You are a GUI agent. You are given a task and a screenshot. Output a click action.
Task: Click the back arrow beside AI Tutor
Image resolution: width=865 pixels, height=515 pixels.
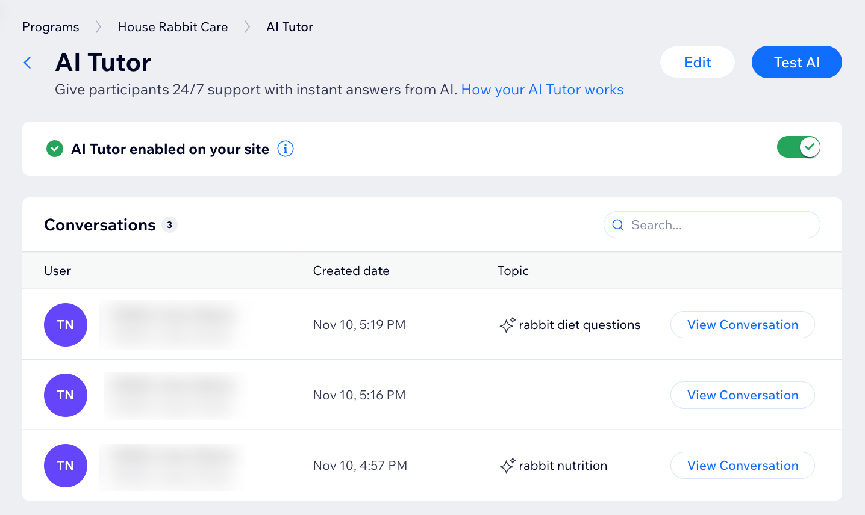click(x=27, y=63)
